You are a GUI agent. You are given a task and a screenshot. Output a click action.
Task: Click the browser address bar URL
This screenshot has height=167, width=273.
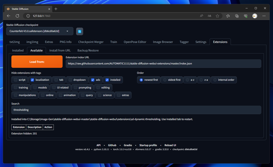(42, 16)
